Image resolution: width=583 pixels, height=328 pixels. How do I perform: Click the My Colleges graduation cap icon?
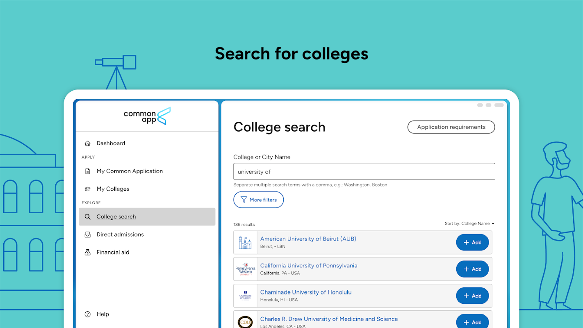tap(87, 189)
